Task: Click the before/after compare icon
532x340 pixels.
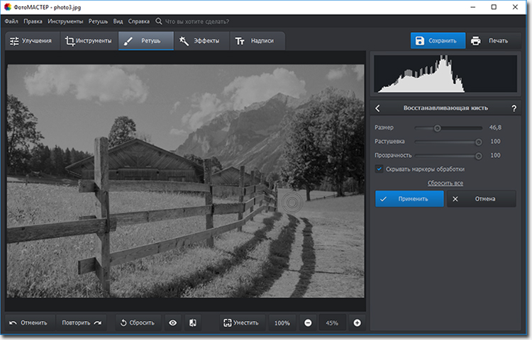Action: 192,323
